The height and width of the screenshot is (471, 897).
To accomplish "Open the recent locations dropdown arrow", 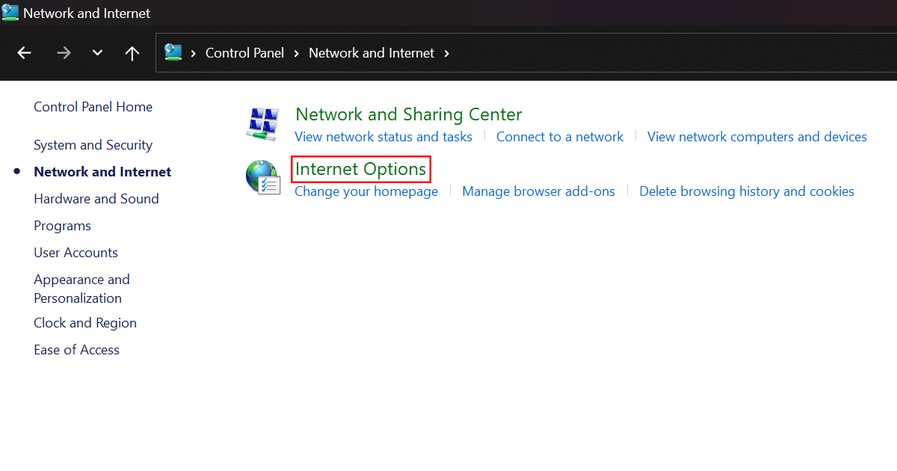I will [97, 53].
